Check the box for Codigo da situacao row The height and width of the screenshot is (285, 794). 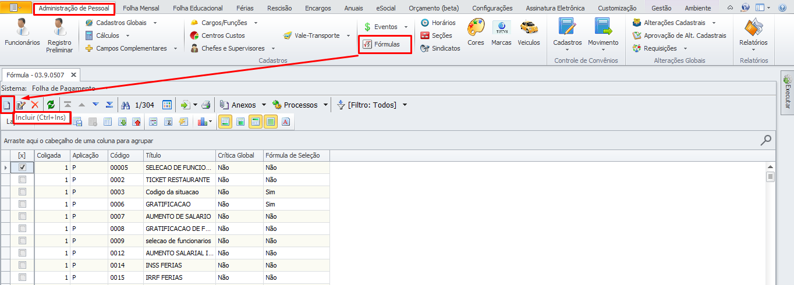click(x=22, y=192)
